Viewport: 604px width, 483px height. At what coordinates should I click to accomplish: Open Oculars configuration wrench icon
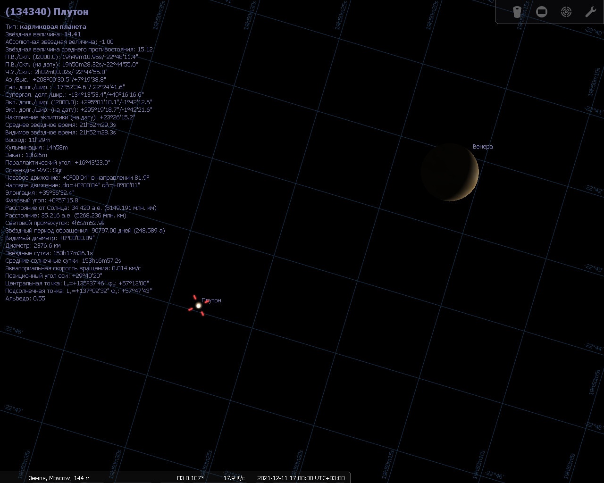coord(591,12)
